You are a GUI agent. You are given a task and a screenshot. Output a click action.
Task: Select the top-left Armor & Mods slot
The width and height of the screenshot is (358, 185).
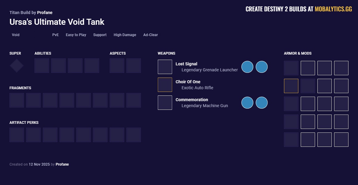pos(291,68)
